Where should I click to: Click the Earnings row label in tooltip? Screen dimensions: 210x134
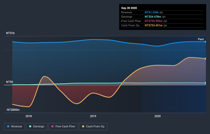tap(127, 17)
